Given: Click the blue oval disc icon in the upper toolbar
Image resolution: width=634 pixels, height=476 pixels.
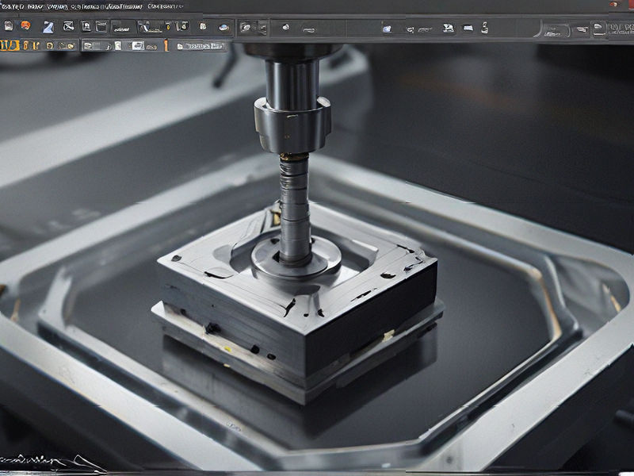Looking at the screenshot, I should (223, 28).
